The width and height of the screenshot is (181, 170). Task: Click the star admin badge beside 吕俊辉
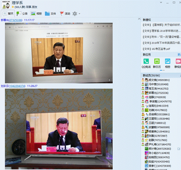(143, 115)
